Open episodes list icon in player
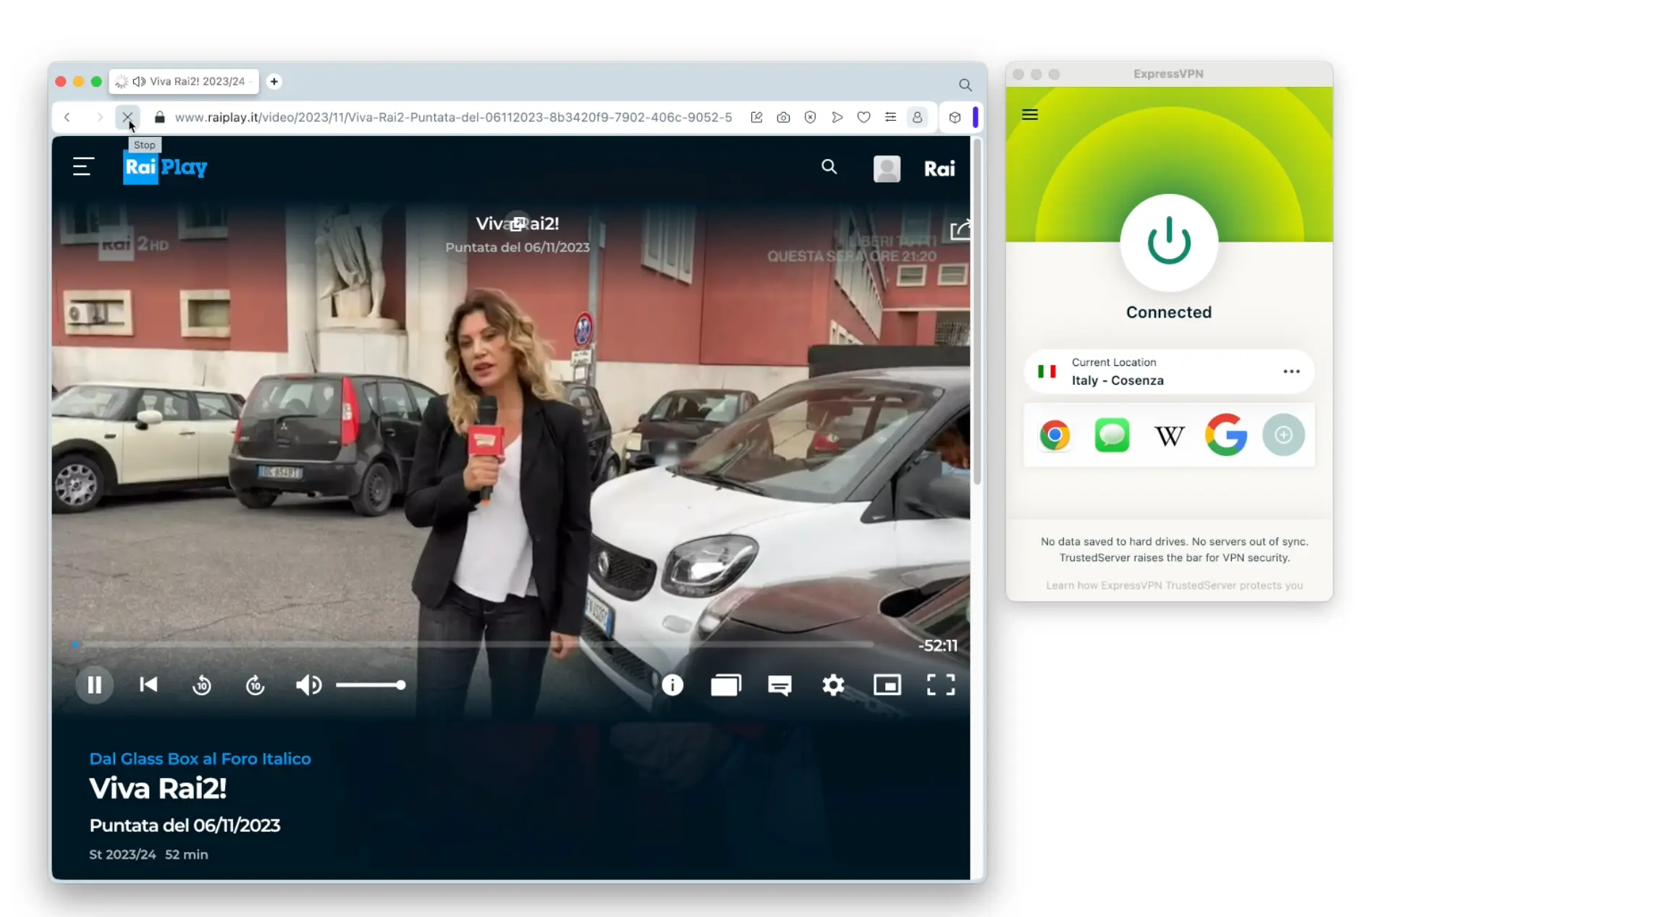This screenshot has width=1656, height=917. [x=725, y=685]
